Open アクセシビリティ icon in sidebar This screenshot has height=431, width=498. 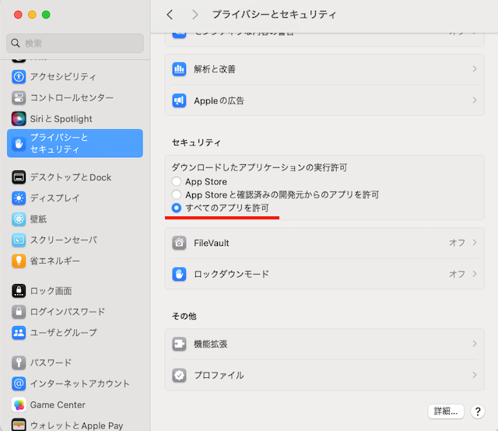(19, 76)
